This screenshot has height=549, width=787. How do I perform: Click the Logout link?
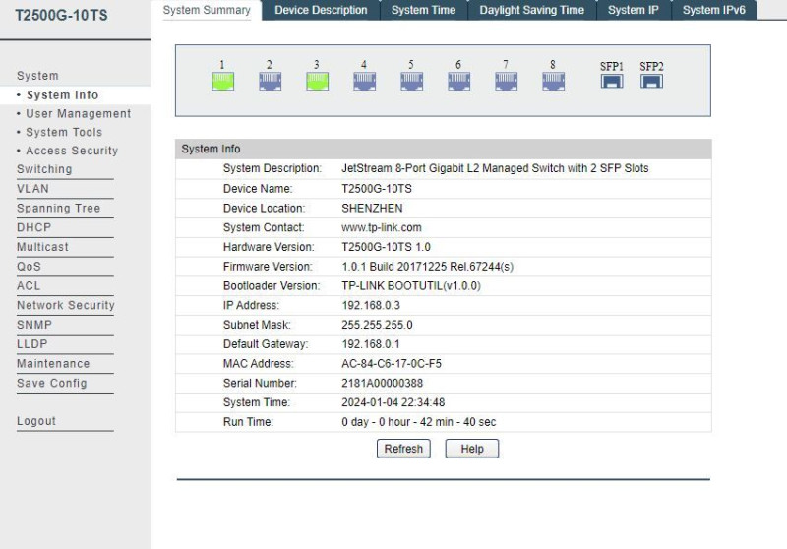tap(36, 421)
